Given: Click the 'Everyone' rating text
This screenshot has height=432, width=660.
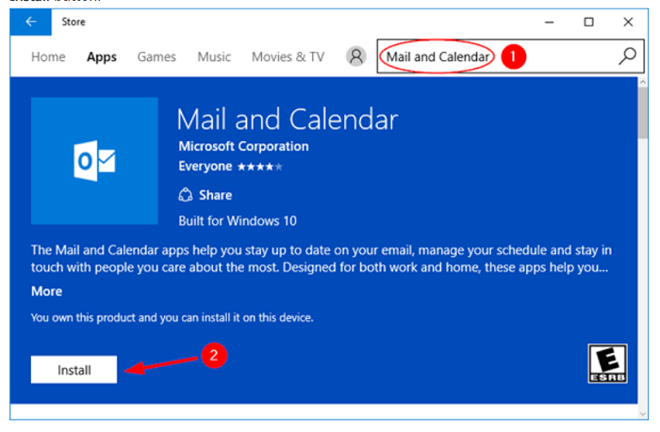Looking at the screenshot, I should pos(205,167).
